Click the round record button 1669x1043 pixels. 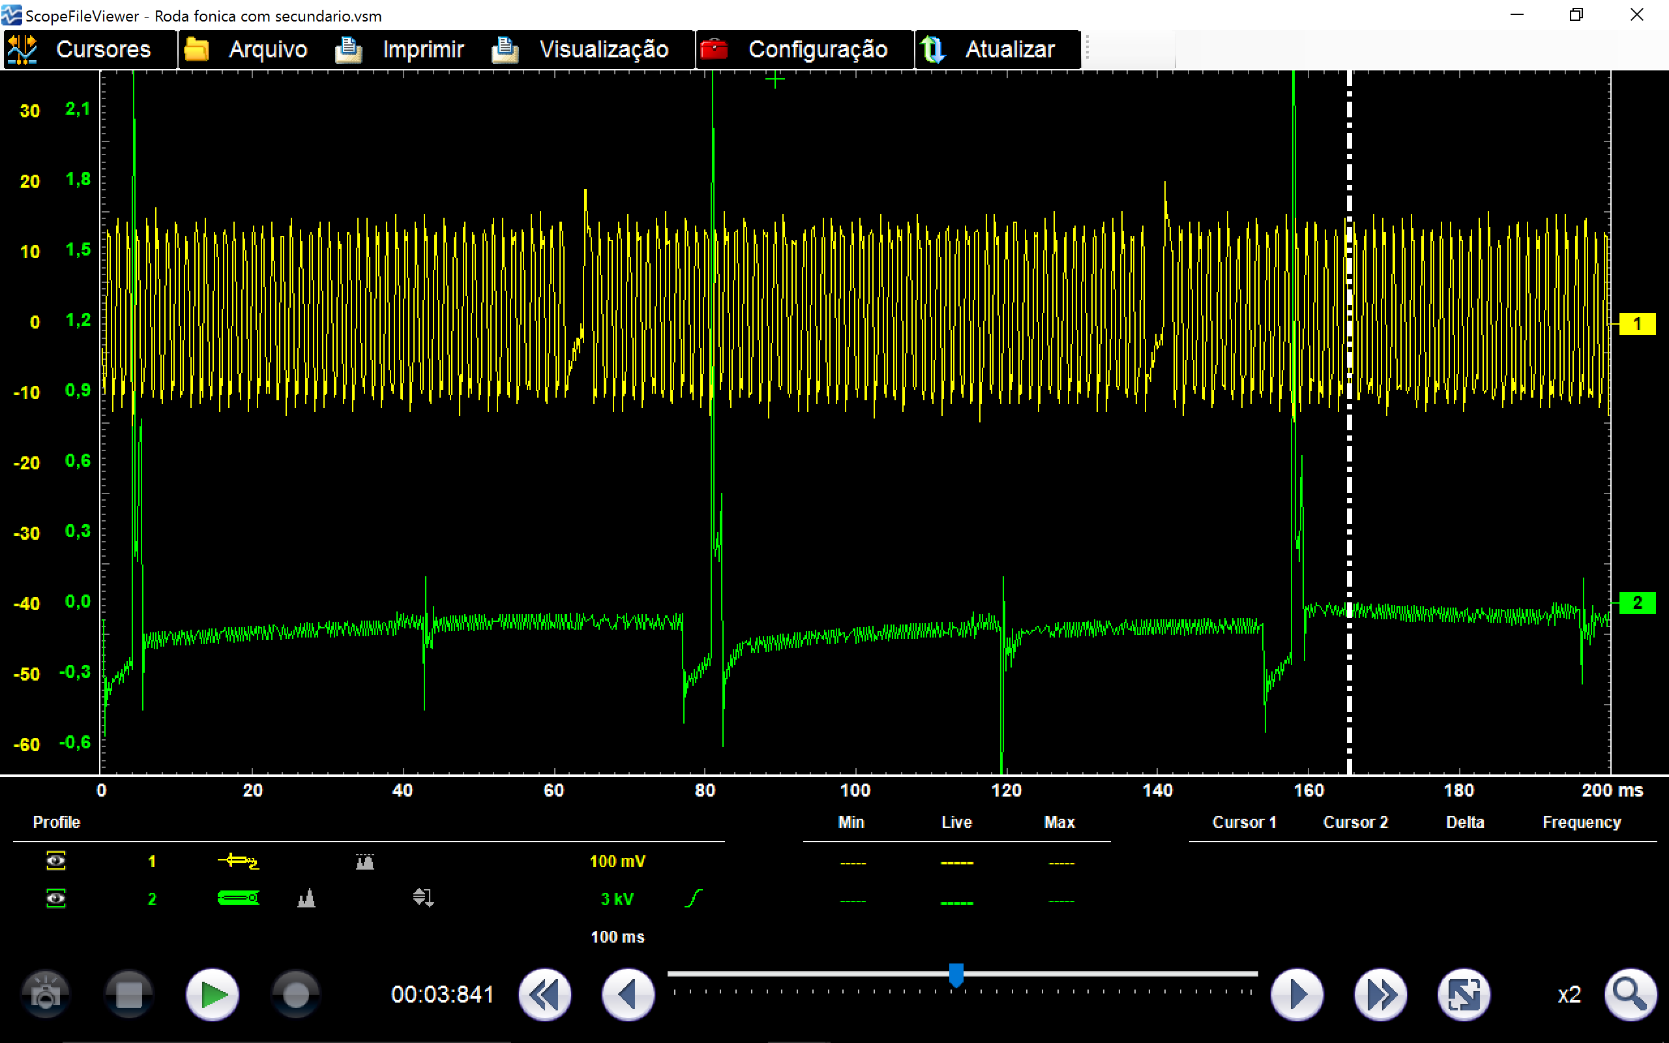point(296,994)
